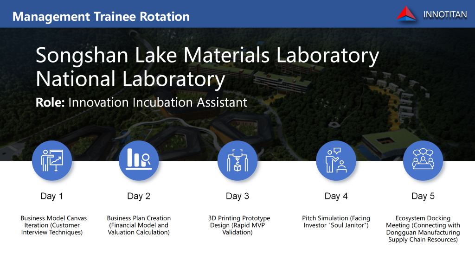Image resolution: width=475 pixels, height=267 pixels.
Task: Click the INNOTITAN red triangle logo
Action: pos(406,14)
